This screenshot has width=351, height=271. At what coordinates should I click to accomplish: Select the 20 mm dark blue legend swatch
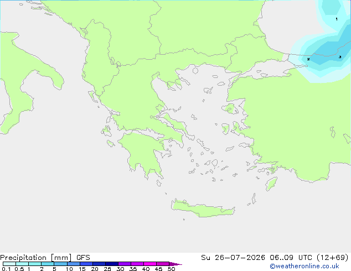pyautogui.click(x=99, y=264)
